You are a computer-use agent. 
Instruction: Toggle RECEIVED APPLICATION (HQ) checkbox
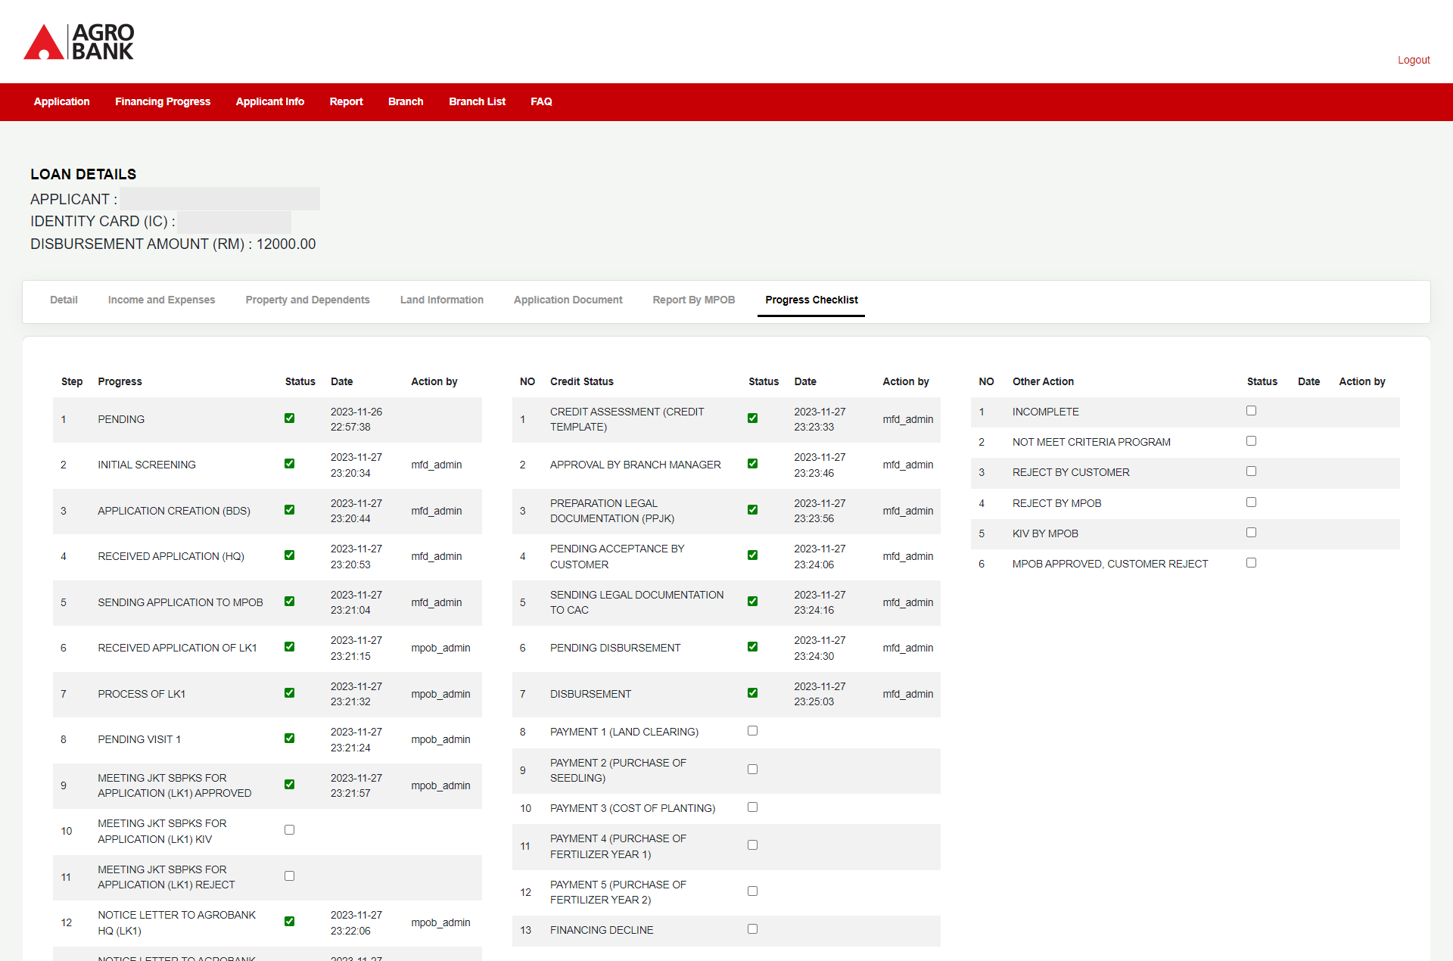tap(289, 555)
